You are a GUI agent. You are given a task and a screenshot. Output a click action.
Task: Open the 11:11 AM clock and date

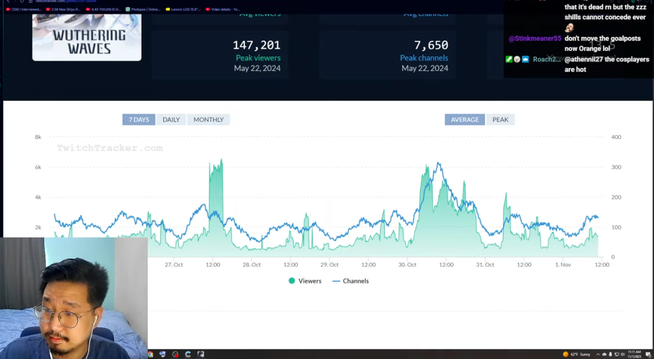[x=634, y=354]
